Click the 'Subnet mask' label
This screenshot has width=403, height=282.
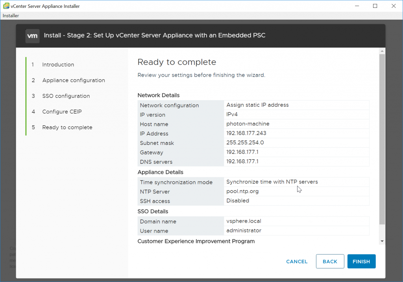157,143
